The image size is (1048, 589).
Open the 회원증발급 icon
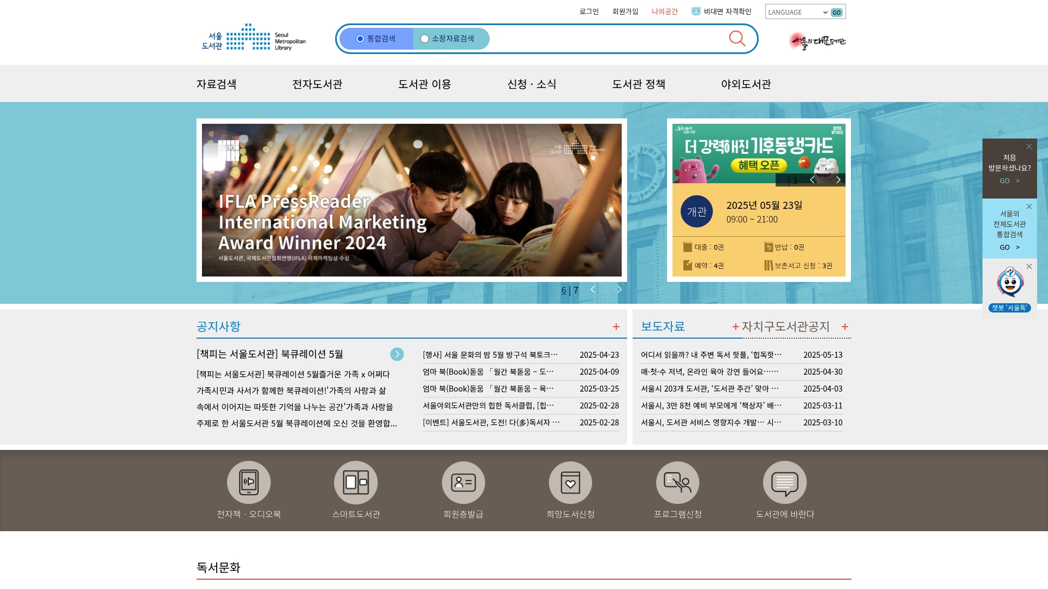[463, 482]
